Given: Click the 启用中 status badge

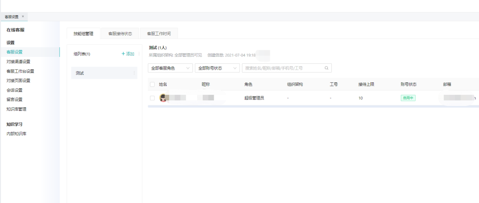Looking at the screenshot, I should 408,98.
